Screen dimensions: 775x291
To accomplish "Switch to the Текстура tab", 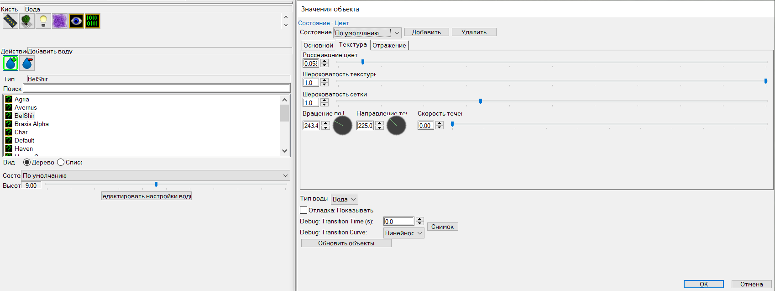I will pos(353,44).
